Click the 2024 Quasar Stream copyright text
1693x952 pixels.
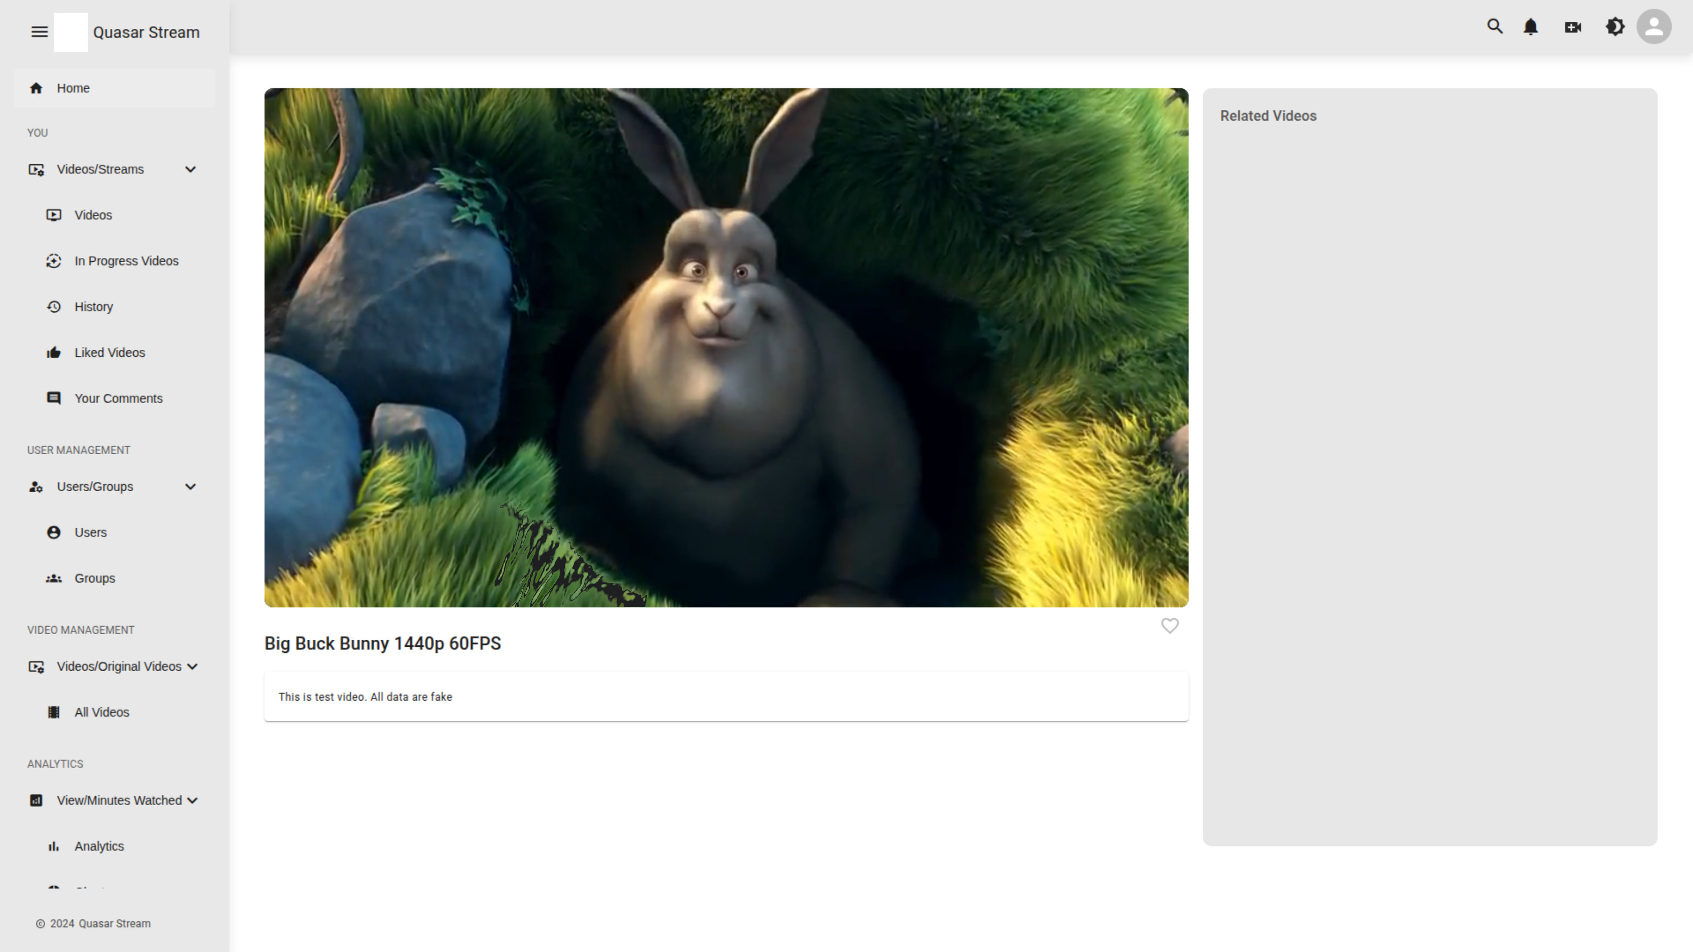point(100,924)
